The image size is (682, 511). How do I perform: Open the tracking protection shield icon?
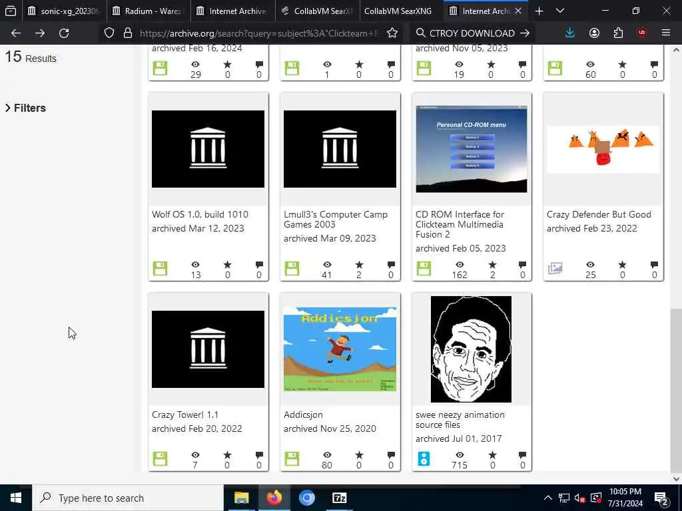[109, 33]
